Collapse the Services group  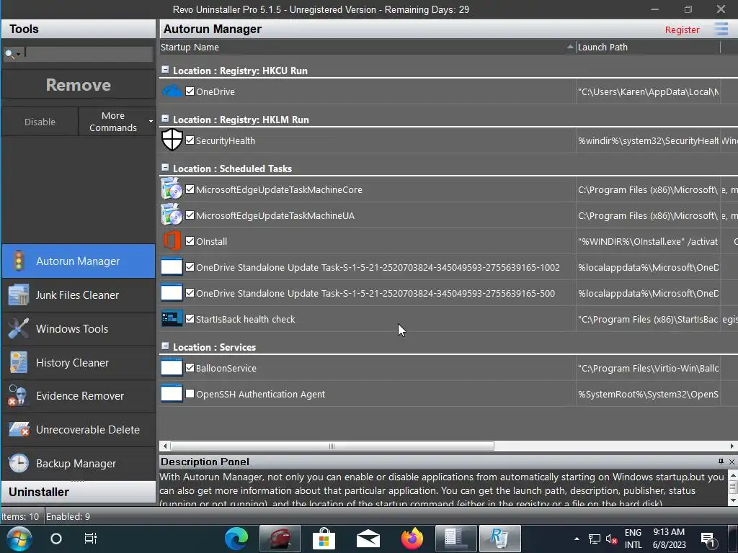[x=165, y=346]
